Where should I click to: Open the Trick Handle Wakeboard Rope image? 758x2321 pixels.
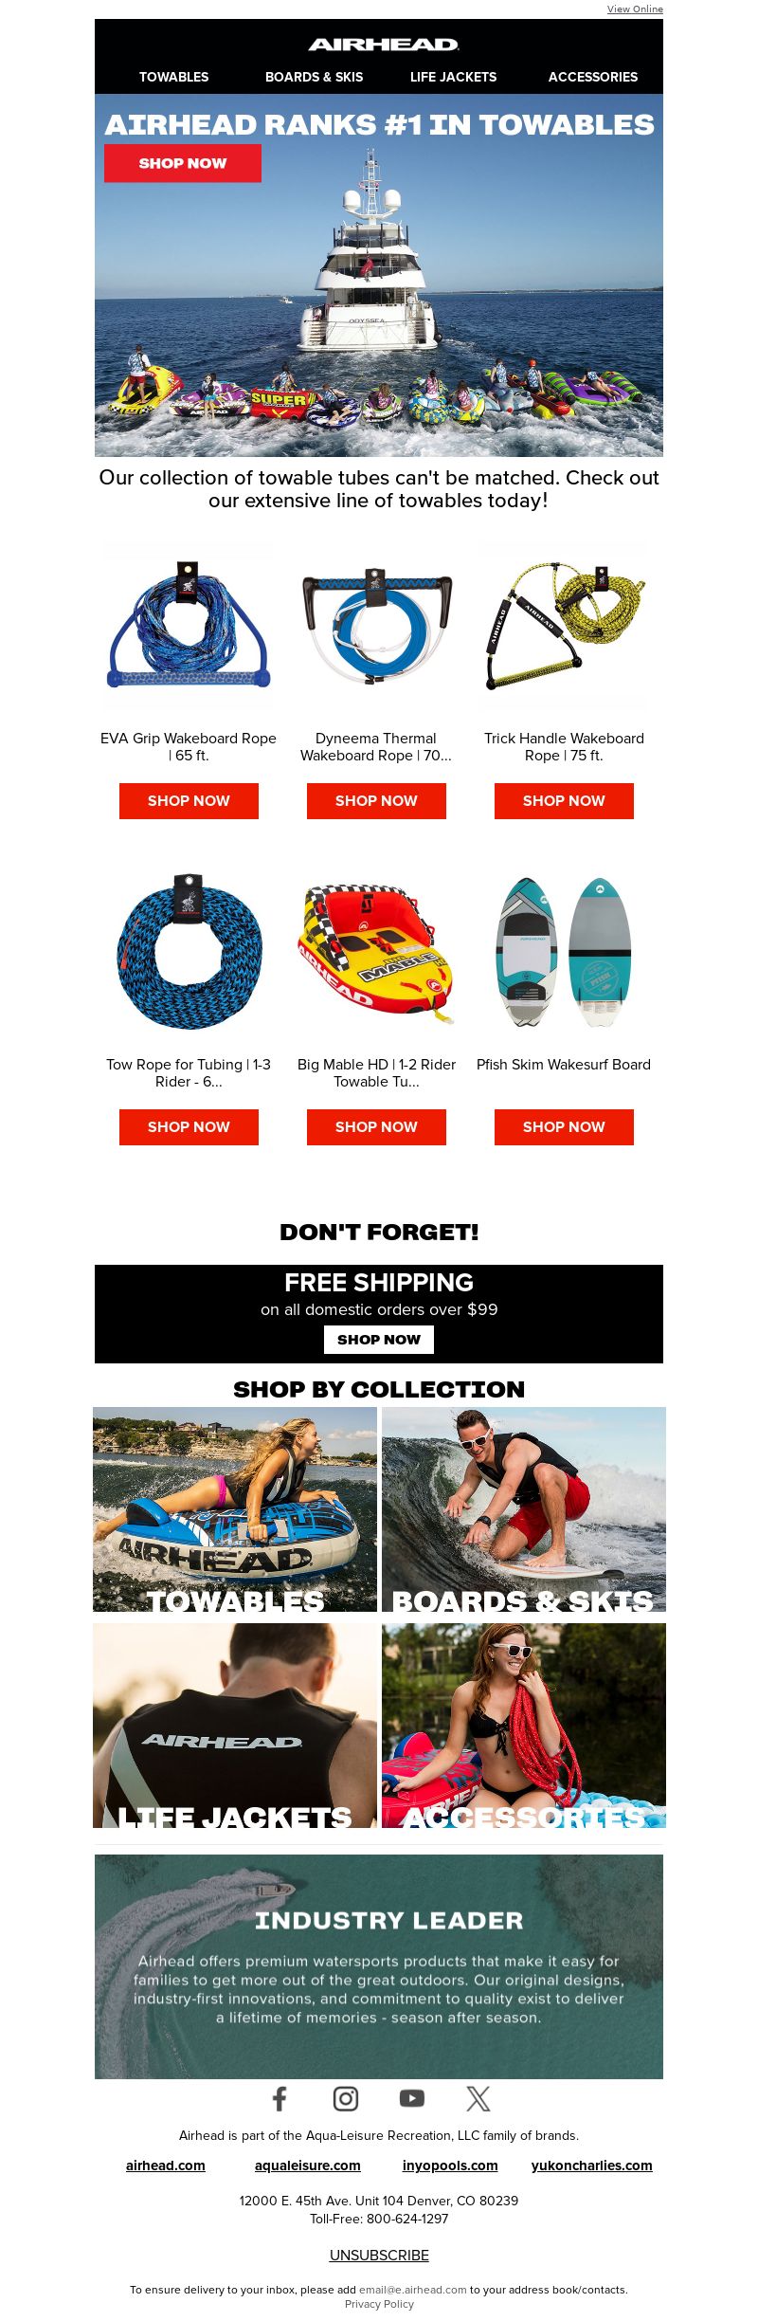(564, 626)
